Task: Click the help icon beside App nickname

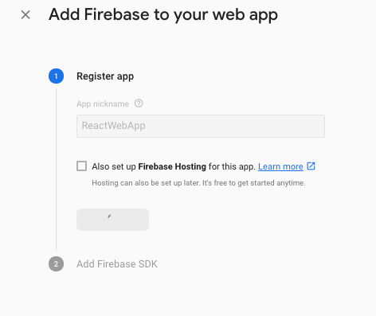Action: tap(139, 103)
